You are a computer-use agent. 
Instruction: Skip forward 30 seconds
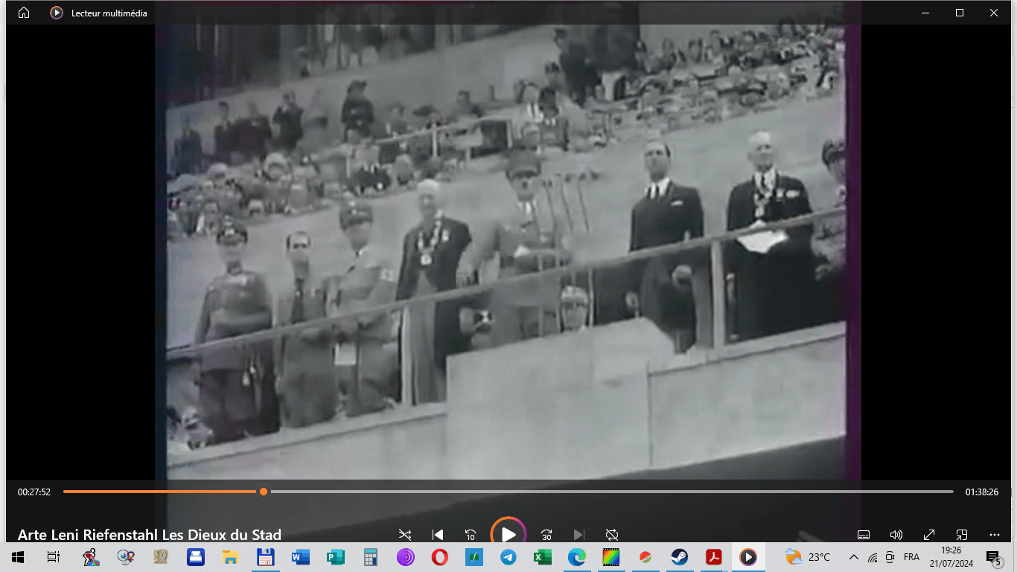click(x=546, y=535)
